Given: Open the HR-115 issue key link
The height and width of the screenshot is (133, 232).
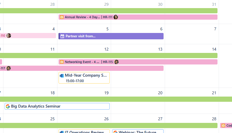Looking at the screenshot, I should (108, 62).
